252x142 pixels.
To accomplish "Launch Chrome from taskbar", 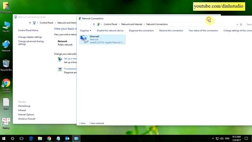I will (49, 138).
